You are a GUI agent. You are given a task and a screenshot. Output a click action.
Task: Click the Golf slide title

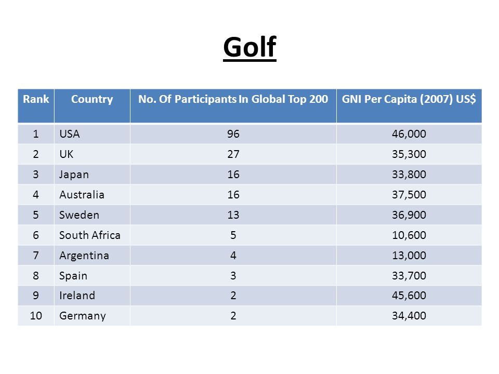pos(249,47)
